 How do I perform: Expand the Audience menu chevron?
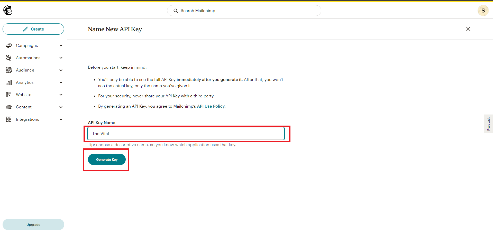tap(61, 70)
